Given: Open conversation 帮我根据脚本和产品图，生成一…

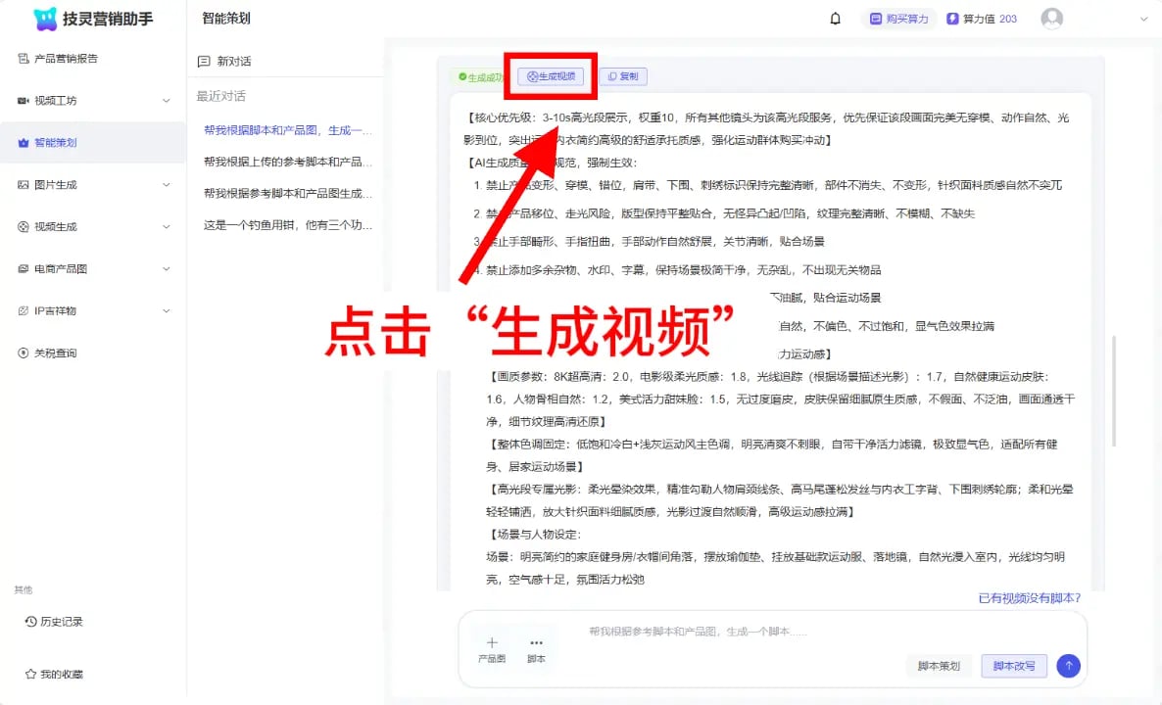Looking at the screenshot, I should (287, 130).
